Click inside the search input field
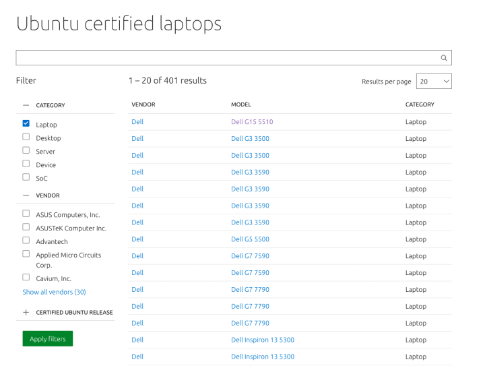 click(x=228, y=58)
